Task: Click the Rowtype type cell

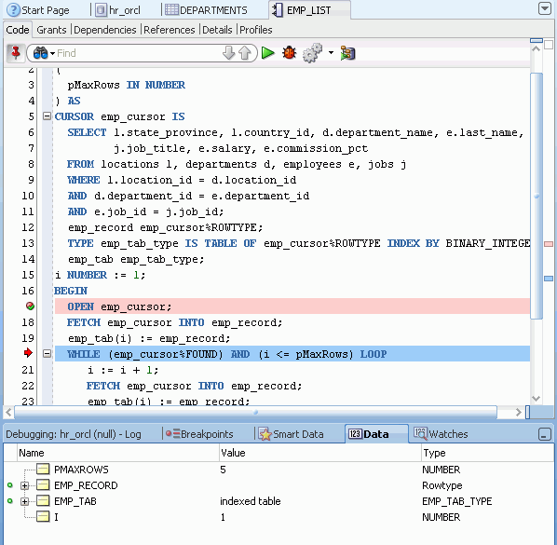Action: (x=442, y=485)
